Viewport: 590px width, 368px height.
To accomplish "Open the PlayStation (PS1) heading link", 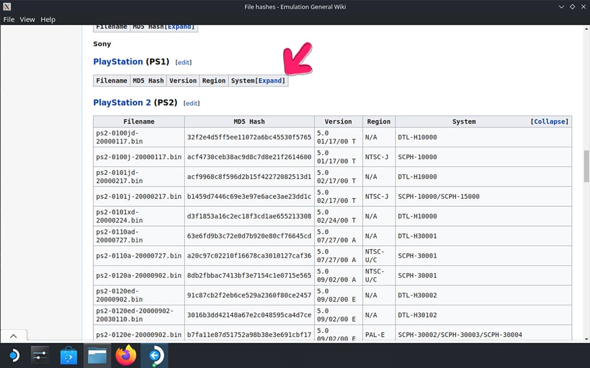I will pyautogui.click(x=118, y=61).
